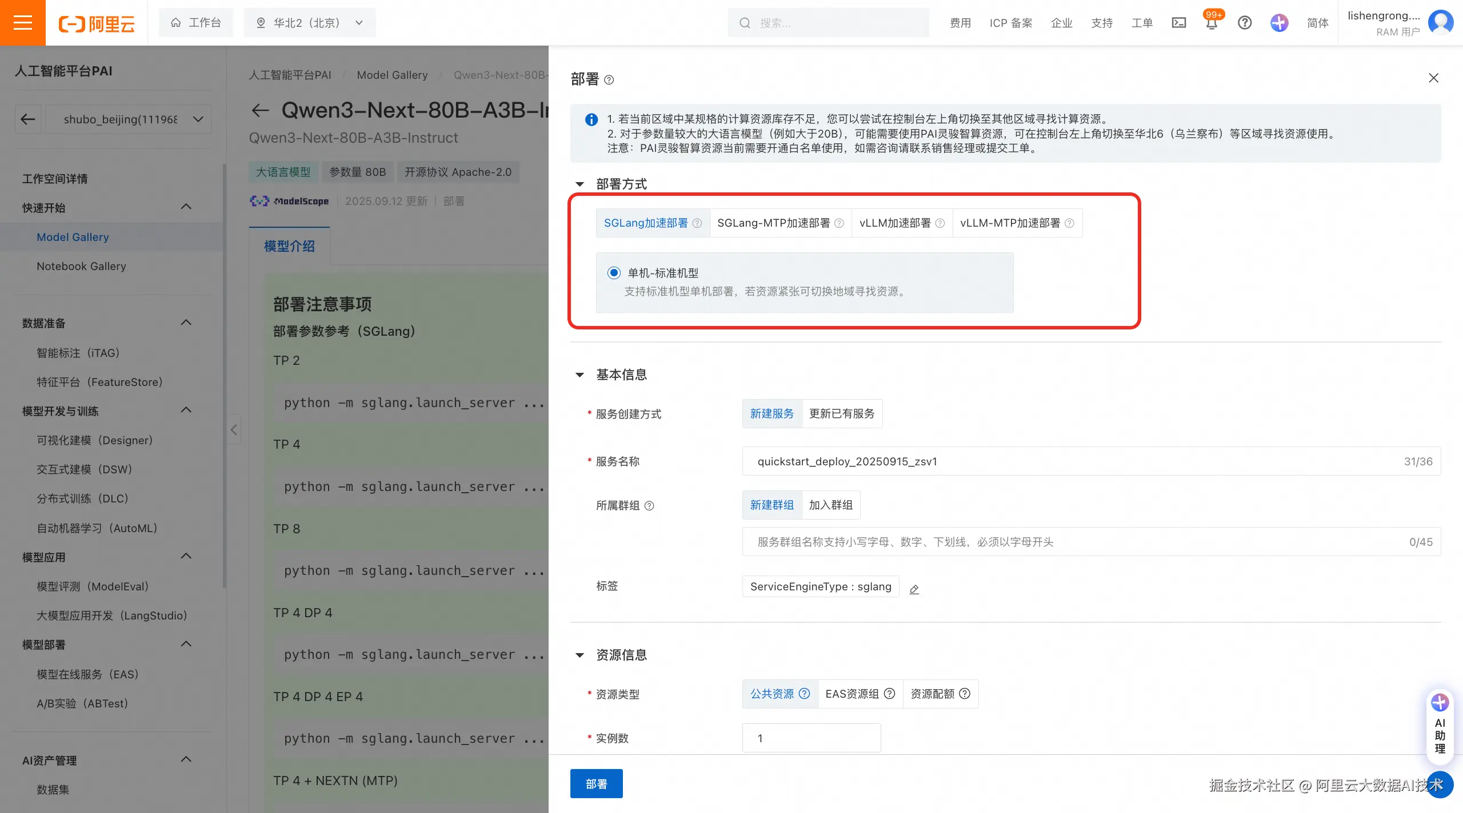The image size is (1463, 813).
Task: Select EAS资源组 resource type
Action: pos(860,694)
